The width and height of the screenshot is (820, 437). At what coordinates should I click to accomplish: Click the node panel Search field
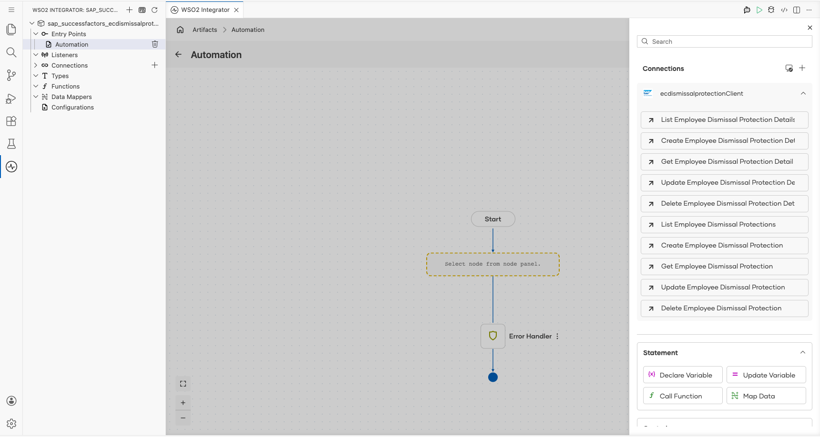[x=725, y=41]
